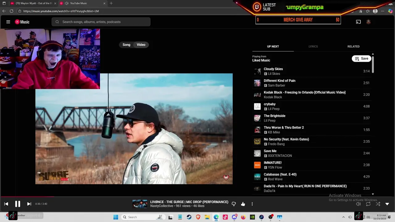395x222 pixels.
Task: Collapse the player page with the down arrow
Action: (387, 204)
